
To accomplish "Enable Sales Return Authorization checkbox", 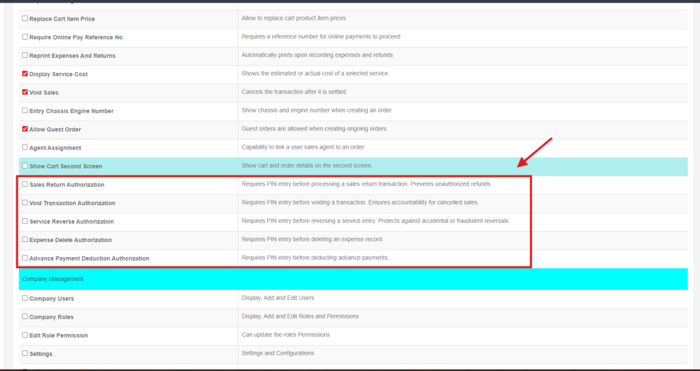I will [25, 184].
